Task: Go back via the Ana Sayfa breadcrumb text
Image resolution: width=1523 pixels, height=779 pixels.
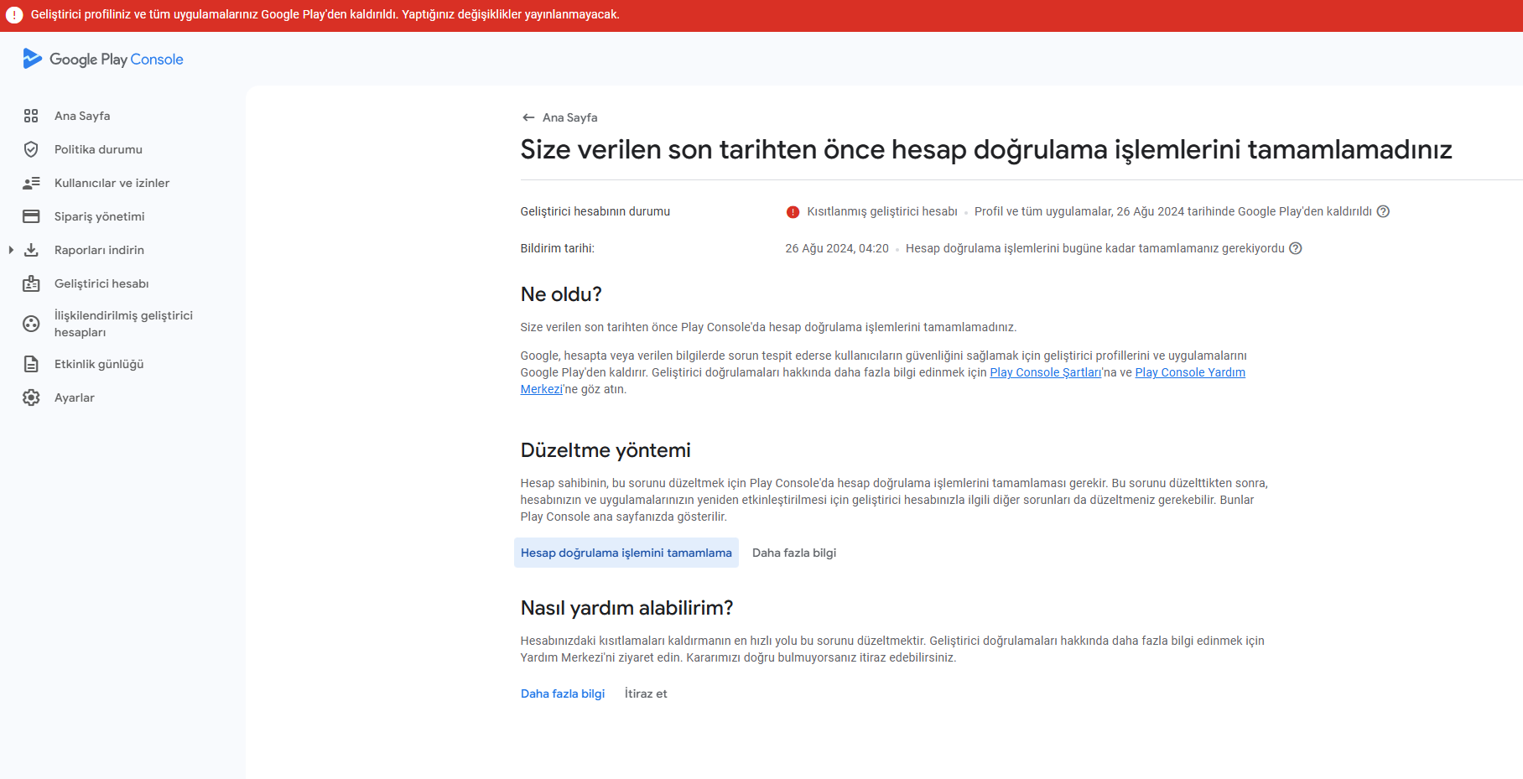Action: pyautogui.click(x=570, y=117)
